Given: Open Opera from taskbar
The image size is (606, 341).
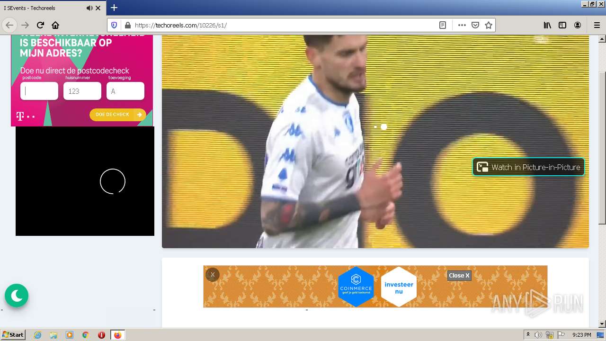Looking at the screenshot, I should 101,335.
